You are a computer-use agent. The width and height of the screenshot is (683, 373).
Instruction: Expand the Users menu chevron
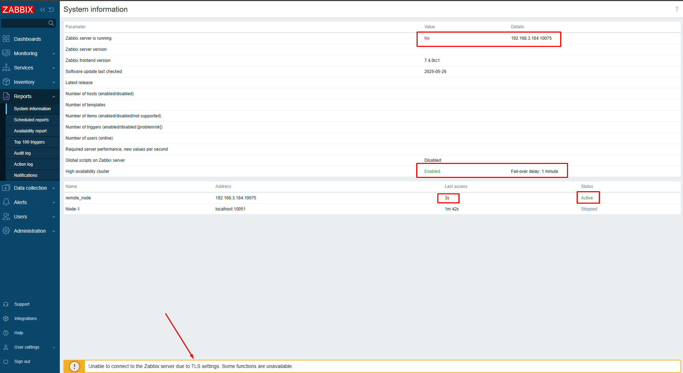(x=54, y=217)
